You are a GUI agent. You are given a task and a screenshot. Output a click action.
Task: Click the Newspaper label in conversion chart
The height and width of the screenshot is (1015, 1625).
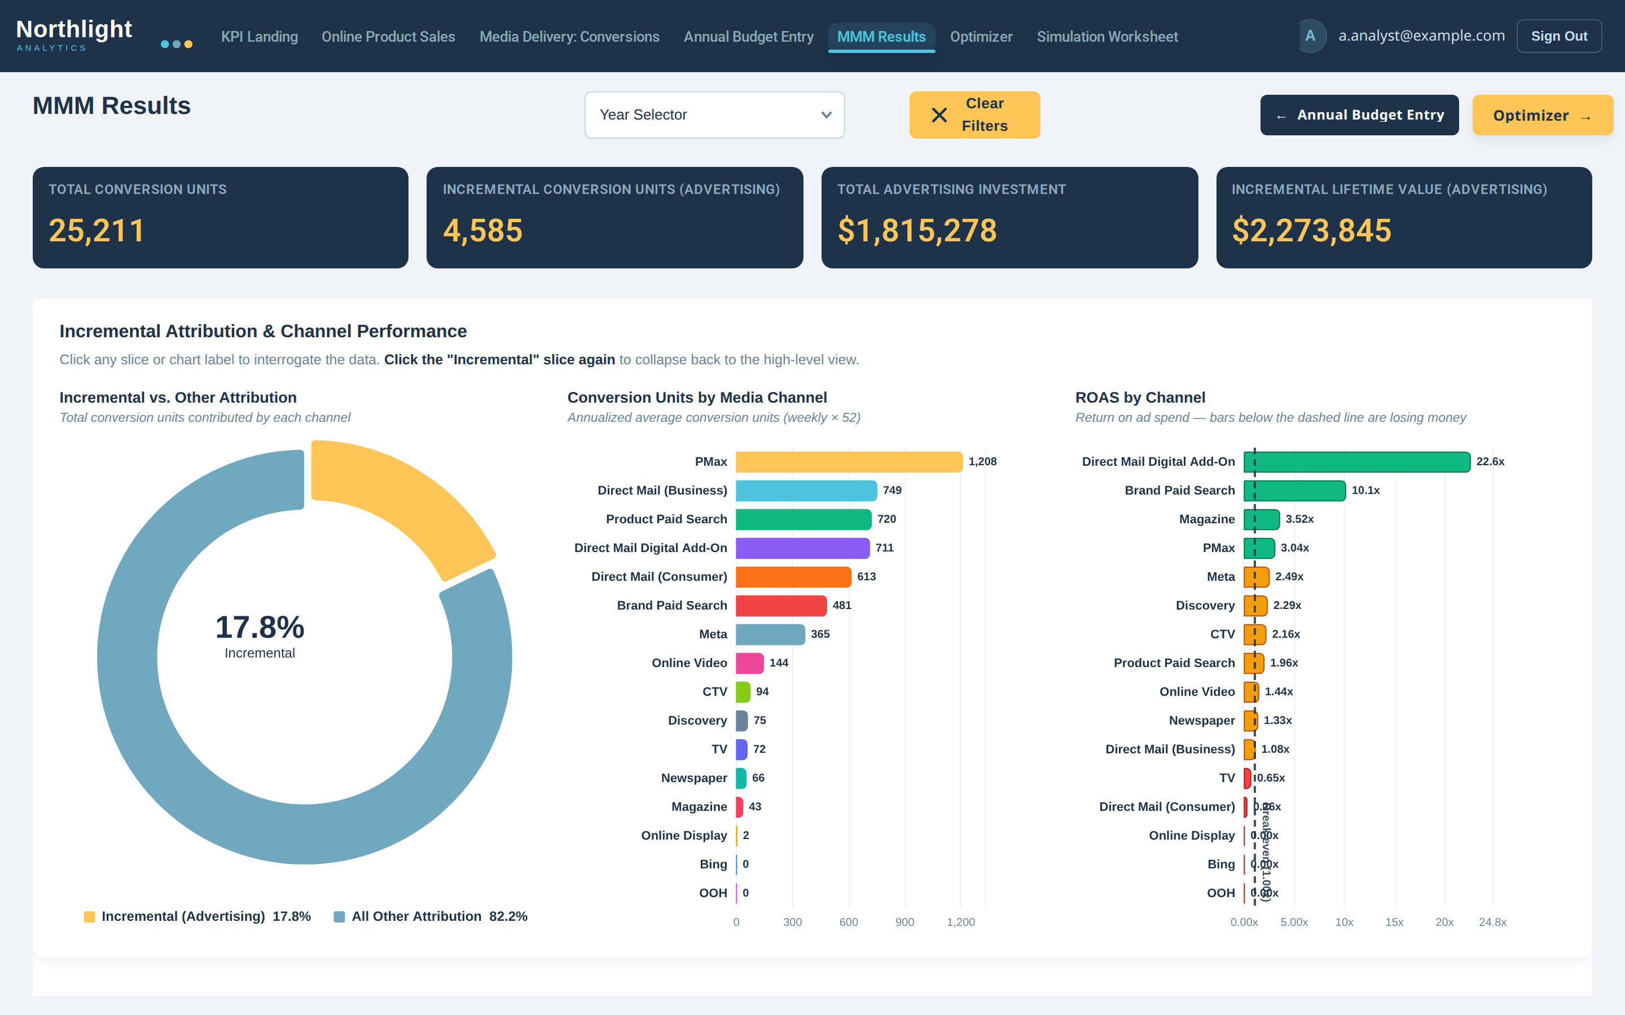click(x=693, y=778)
